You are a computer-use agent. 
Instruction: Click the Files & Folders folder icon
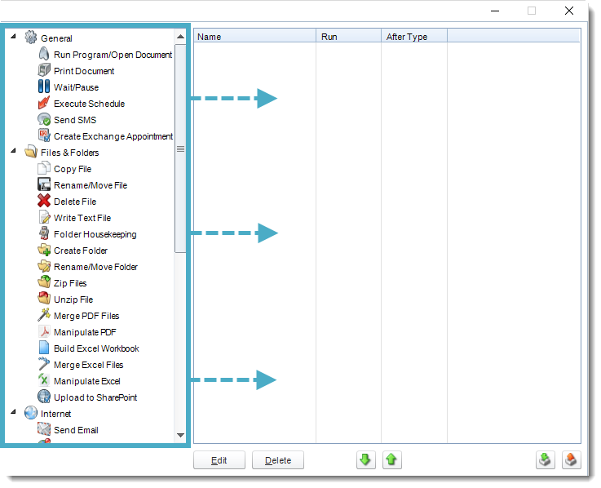(31, 152)
